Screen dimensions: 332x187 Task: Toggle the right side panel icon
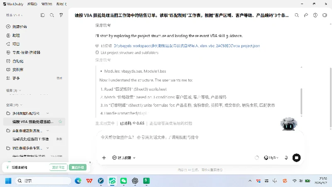tap(325, 15)
